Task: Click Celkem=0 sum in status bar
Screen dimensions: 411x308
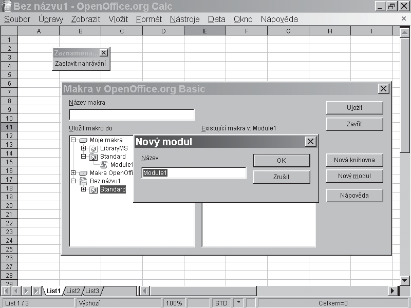Action: (333, 303)
